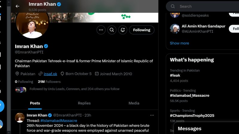Click the search magnifier icon in sidebar
239x134 pixels.
[x=173, y=6]
